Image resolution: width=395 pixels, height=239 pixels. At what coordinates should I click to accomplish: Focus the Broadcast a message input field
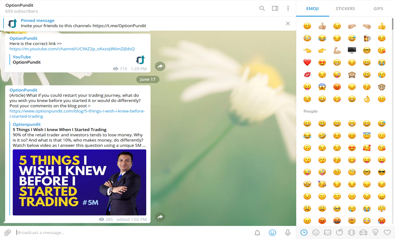pos(133,233)
